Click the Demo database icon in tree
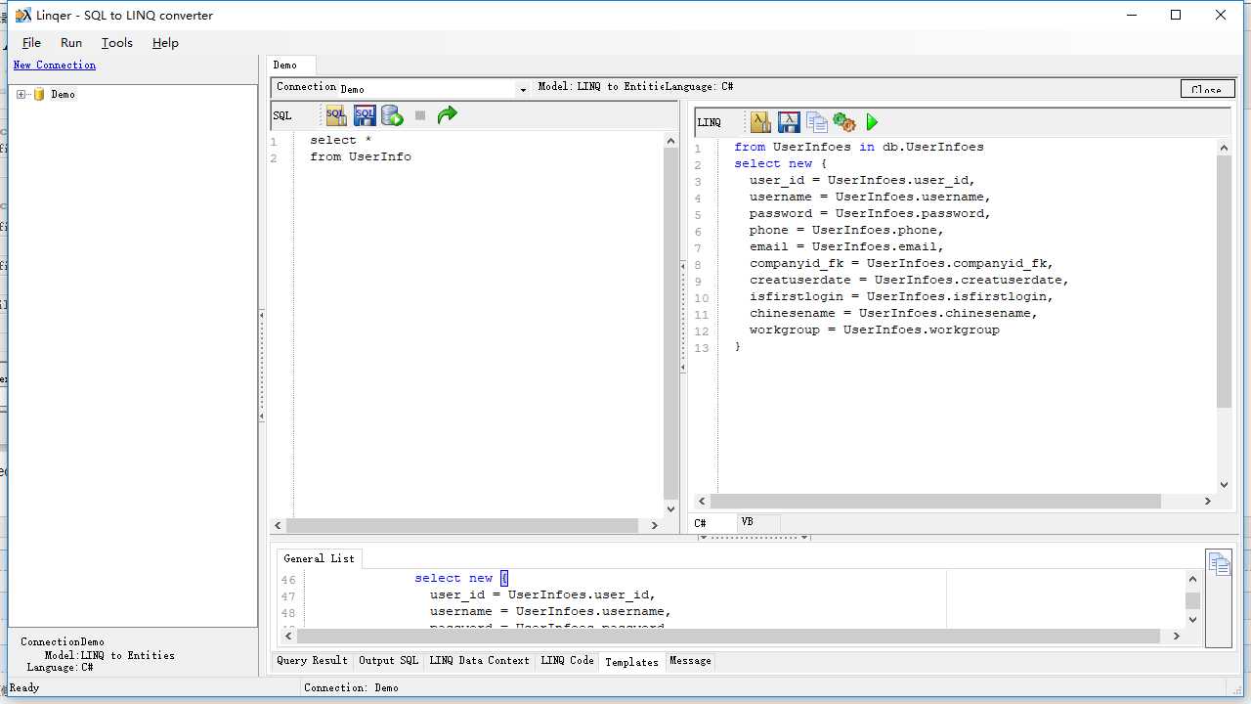The height and width of the screenshot is (704, 1251). (40, 94)
